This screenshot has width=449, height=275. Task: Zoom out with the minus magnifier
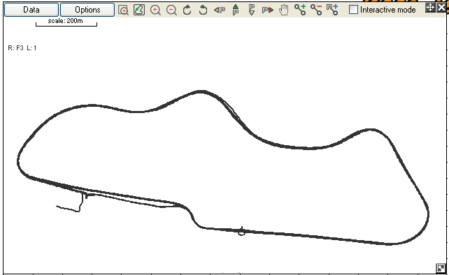point(171,10)
